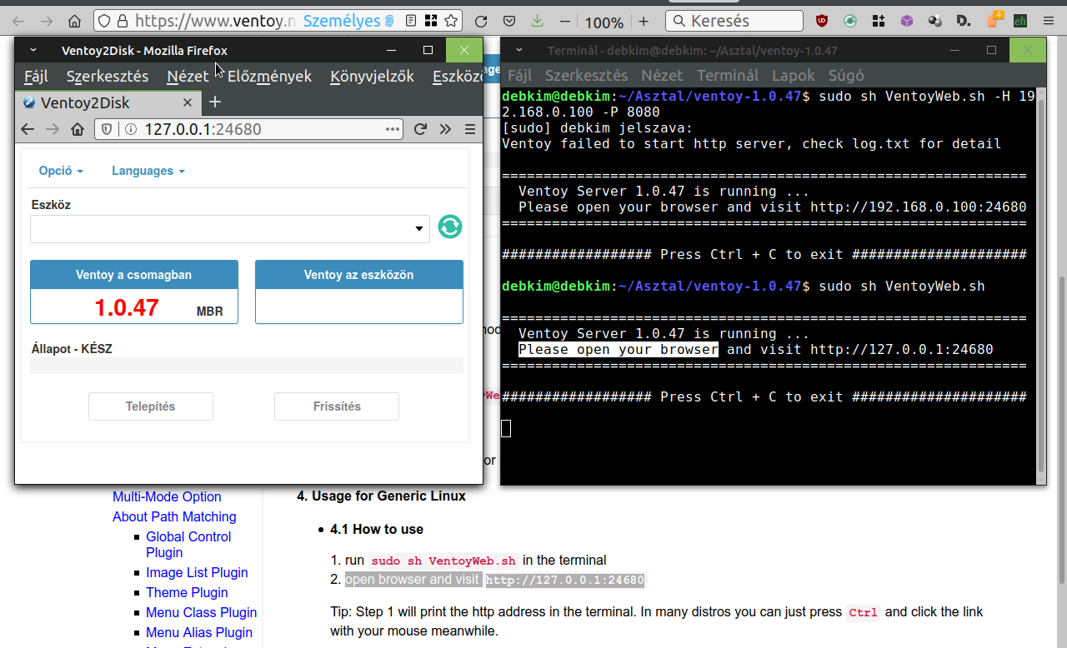1067x648 pixels.
Task: Open Menu Alias Plugin link
Action: [199, 632]
